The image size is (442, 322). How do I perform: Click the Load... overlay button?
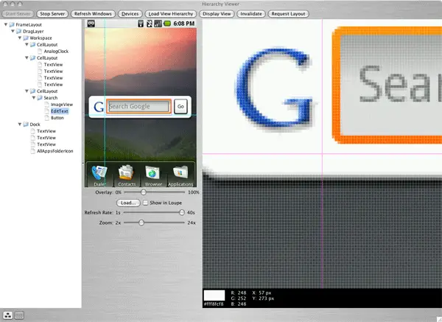127,202
